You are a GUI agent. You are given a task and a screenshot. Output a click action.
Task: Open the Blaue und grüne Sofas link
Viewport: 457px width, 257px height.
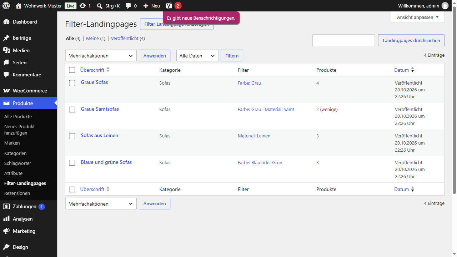pyautogui.click(x=106, y=162)
